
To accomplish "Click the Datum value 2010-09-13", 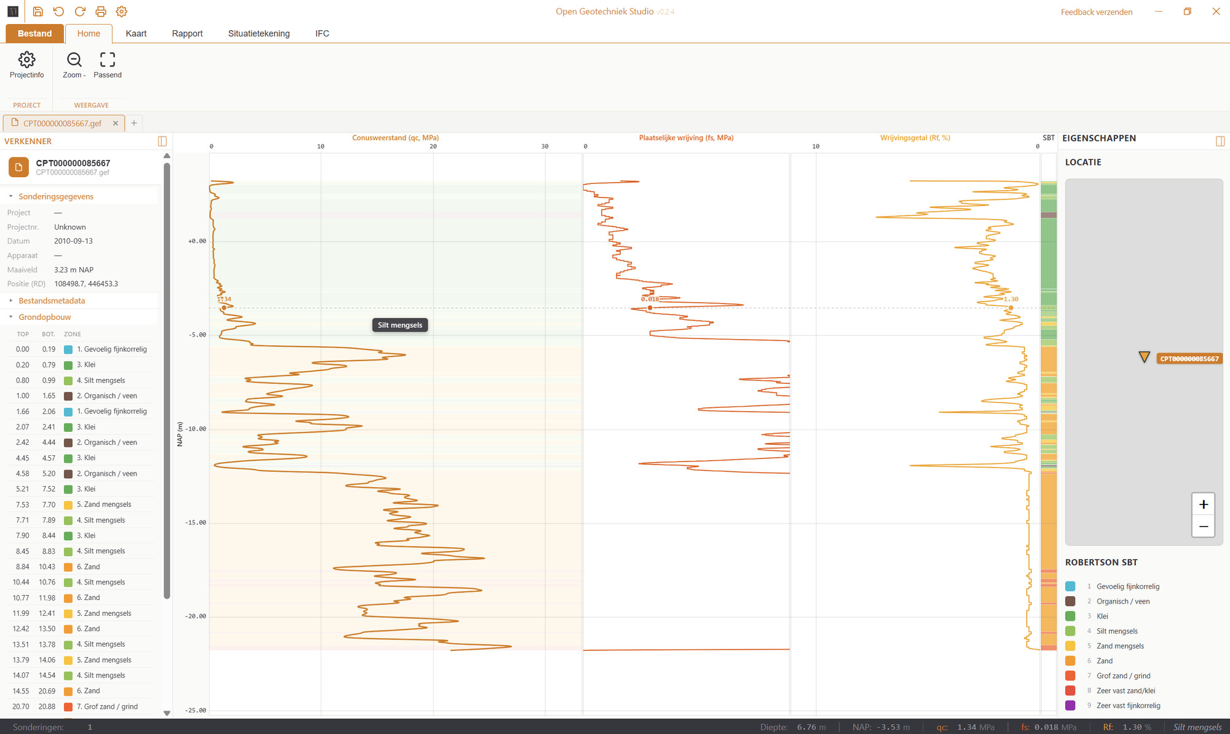I will pyautogui.click(x=73, y=241).
